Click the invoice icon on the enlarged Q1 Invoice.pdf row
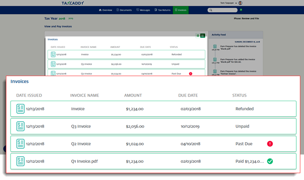Image resolution: width=304 pixels, height=180 pixels. [x=21, y=161]
